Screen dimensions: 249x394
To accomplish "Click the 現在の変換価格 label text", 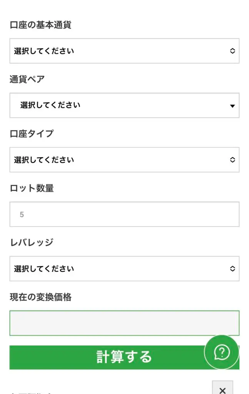I will [x=40, y=297].
